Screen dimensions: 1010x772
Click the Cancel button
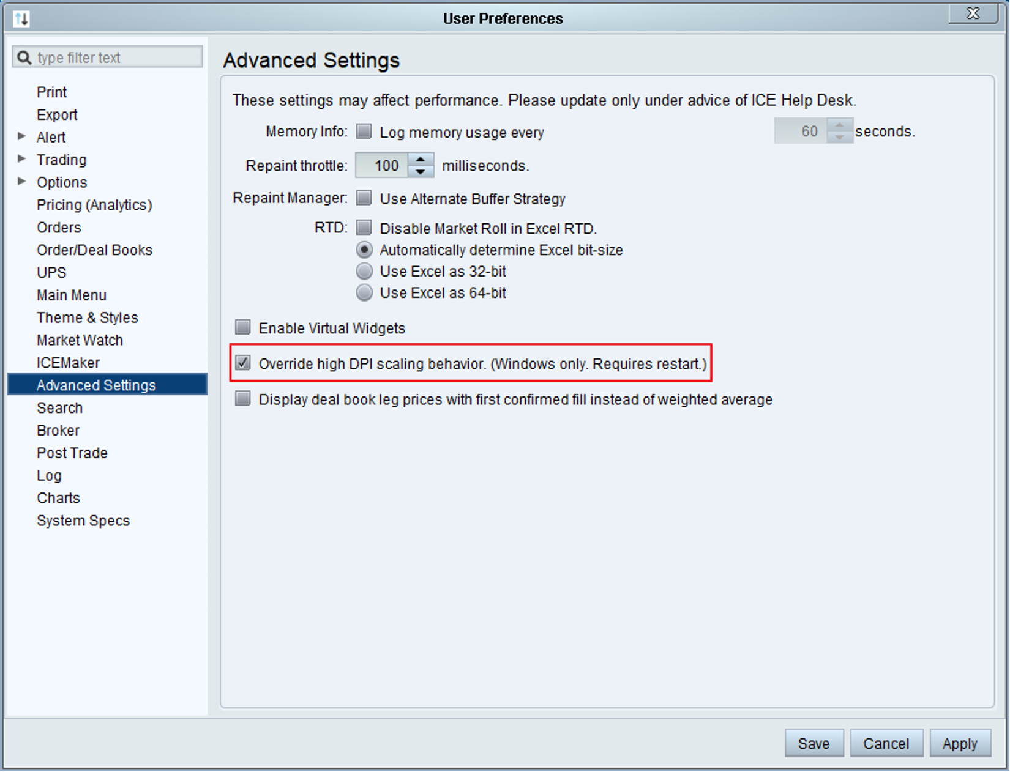[886, 743]
